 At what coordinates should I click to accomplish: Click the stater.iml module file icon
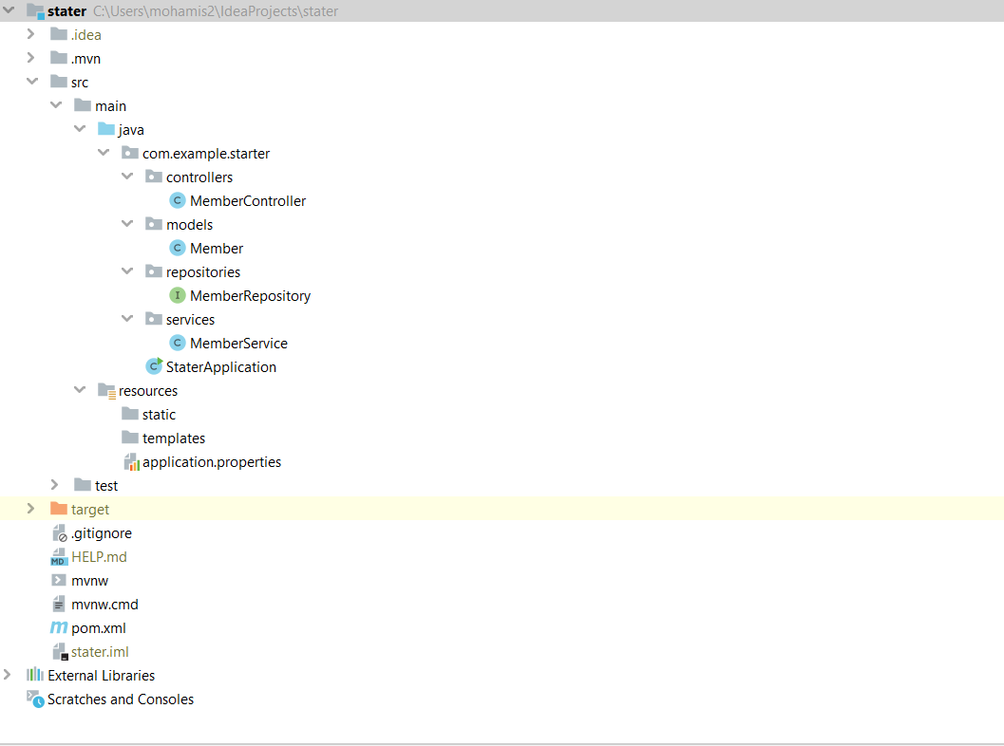coord(60,651)
